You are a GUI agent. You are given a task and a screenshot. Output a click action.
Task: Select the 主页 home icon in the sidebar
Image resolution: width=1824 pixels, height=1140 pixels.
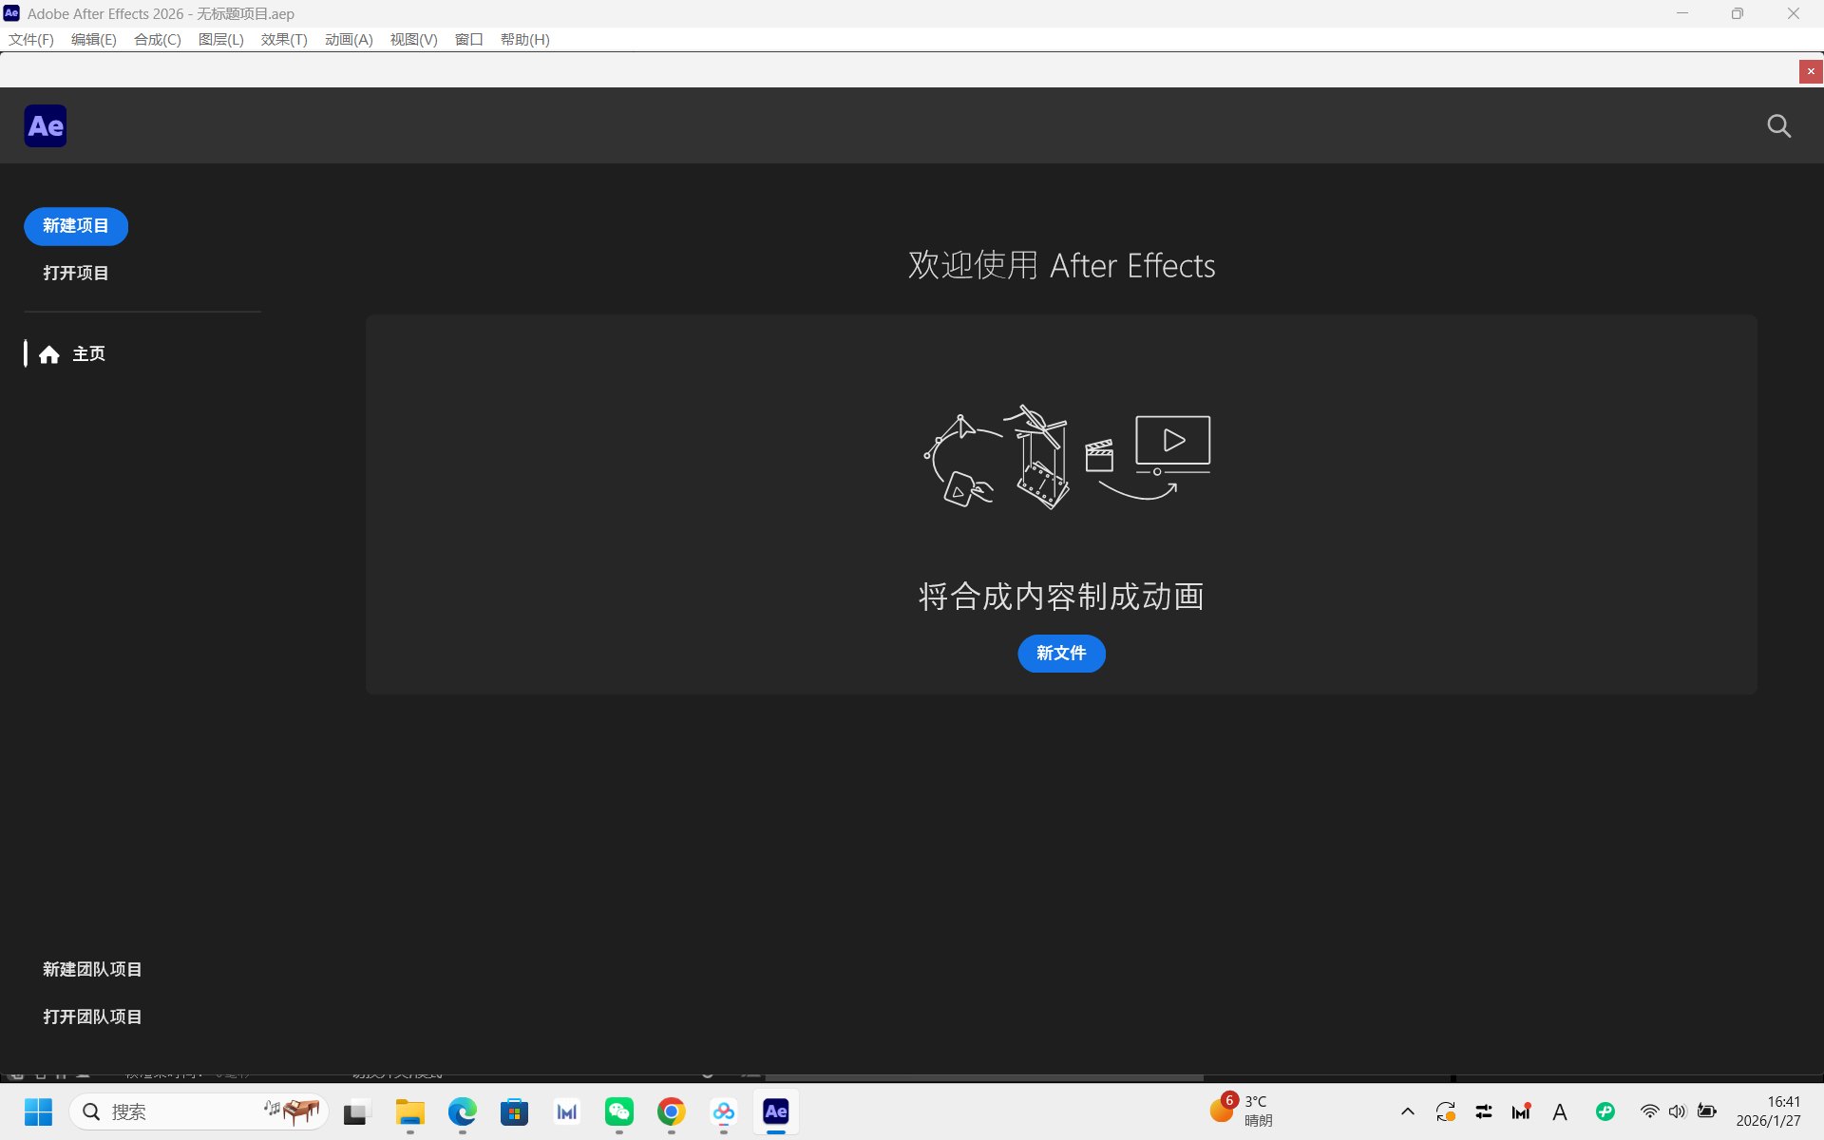pos(49,354)
